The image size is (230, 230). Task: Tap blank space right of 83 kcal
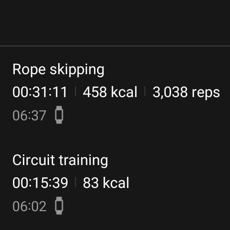tap(177, 183)
